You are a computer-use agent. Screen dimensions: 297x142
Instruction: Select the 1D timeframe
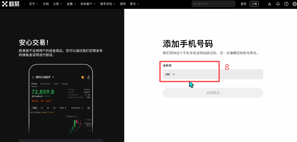pyautogui.click(x=54, y=108)
